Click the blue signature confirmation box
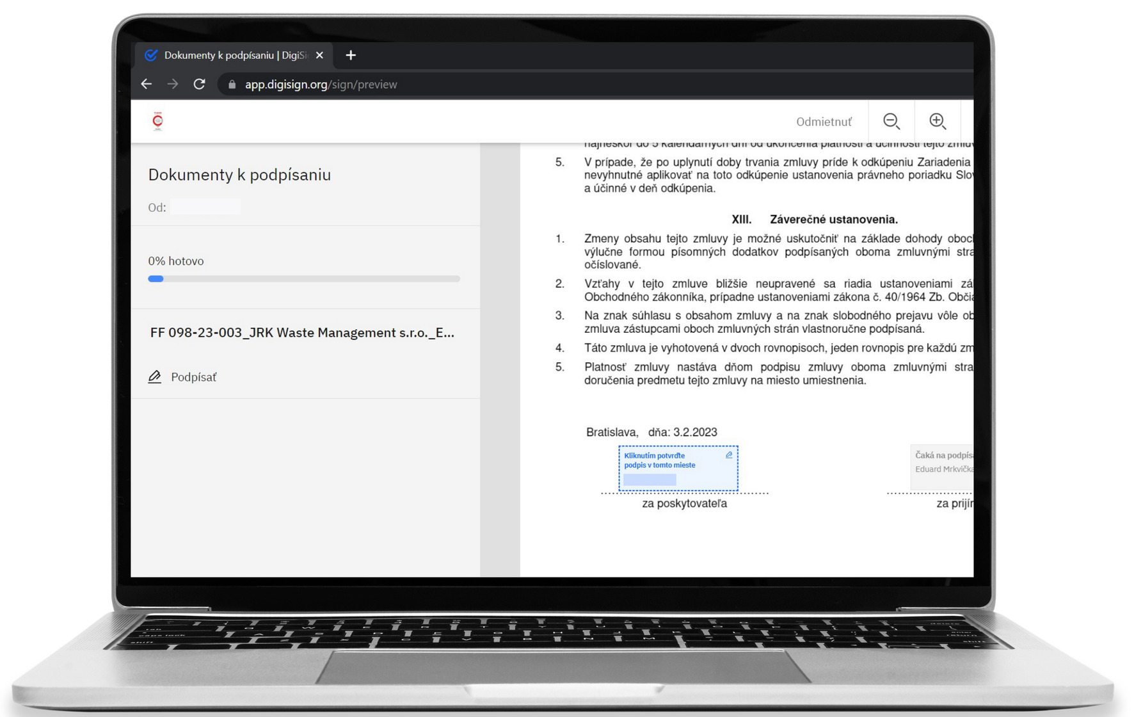This screenshot has width=1134, height=717. [x=678, y=469]
